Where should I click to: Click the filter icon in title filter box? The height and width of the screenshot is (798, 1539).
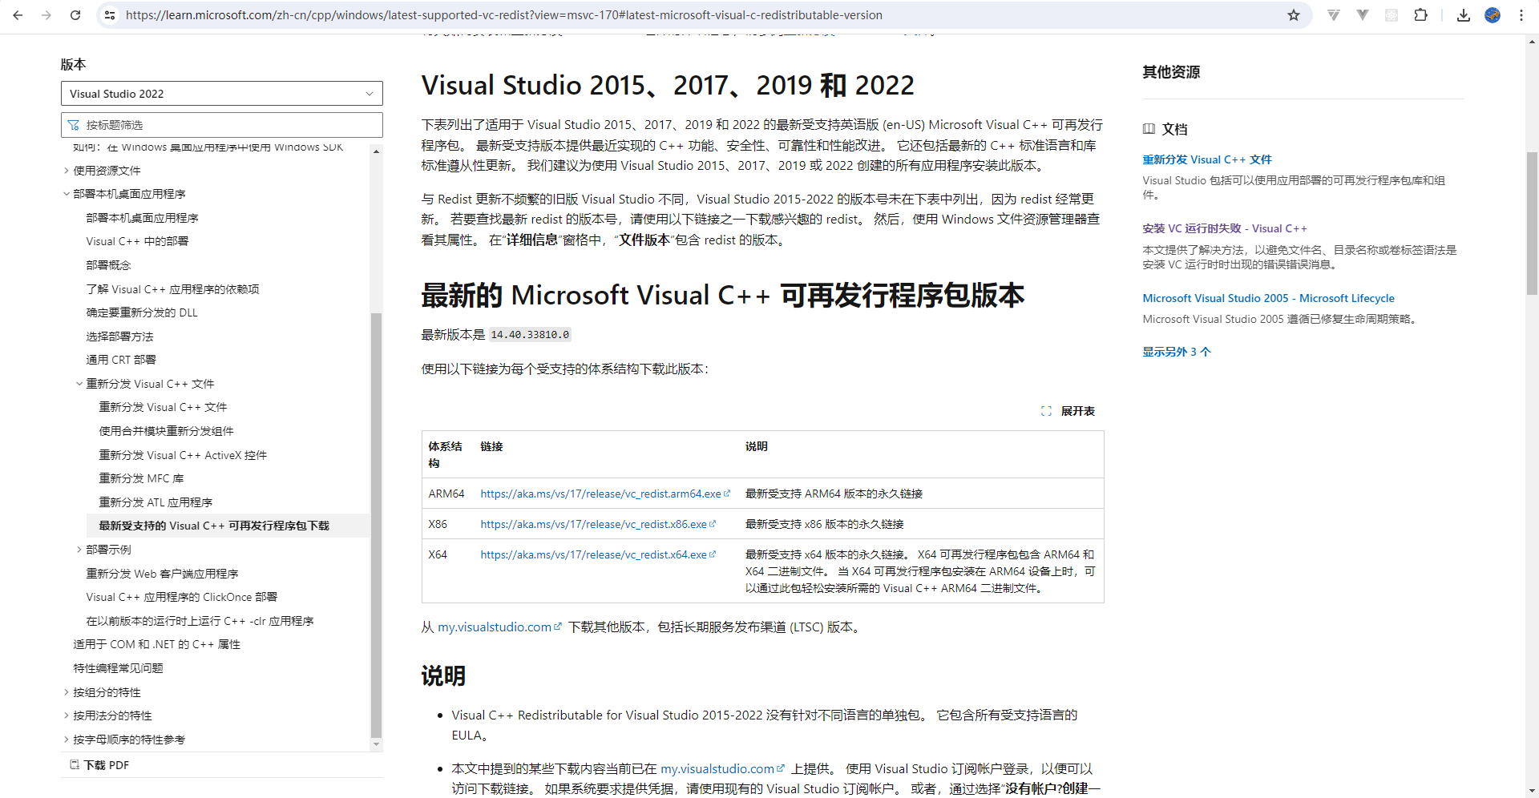tap(74, 125)
